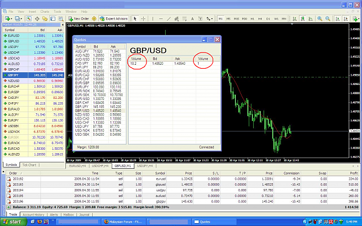
Task: Select the line chart icon
Action: coord(310,18)
